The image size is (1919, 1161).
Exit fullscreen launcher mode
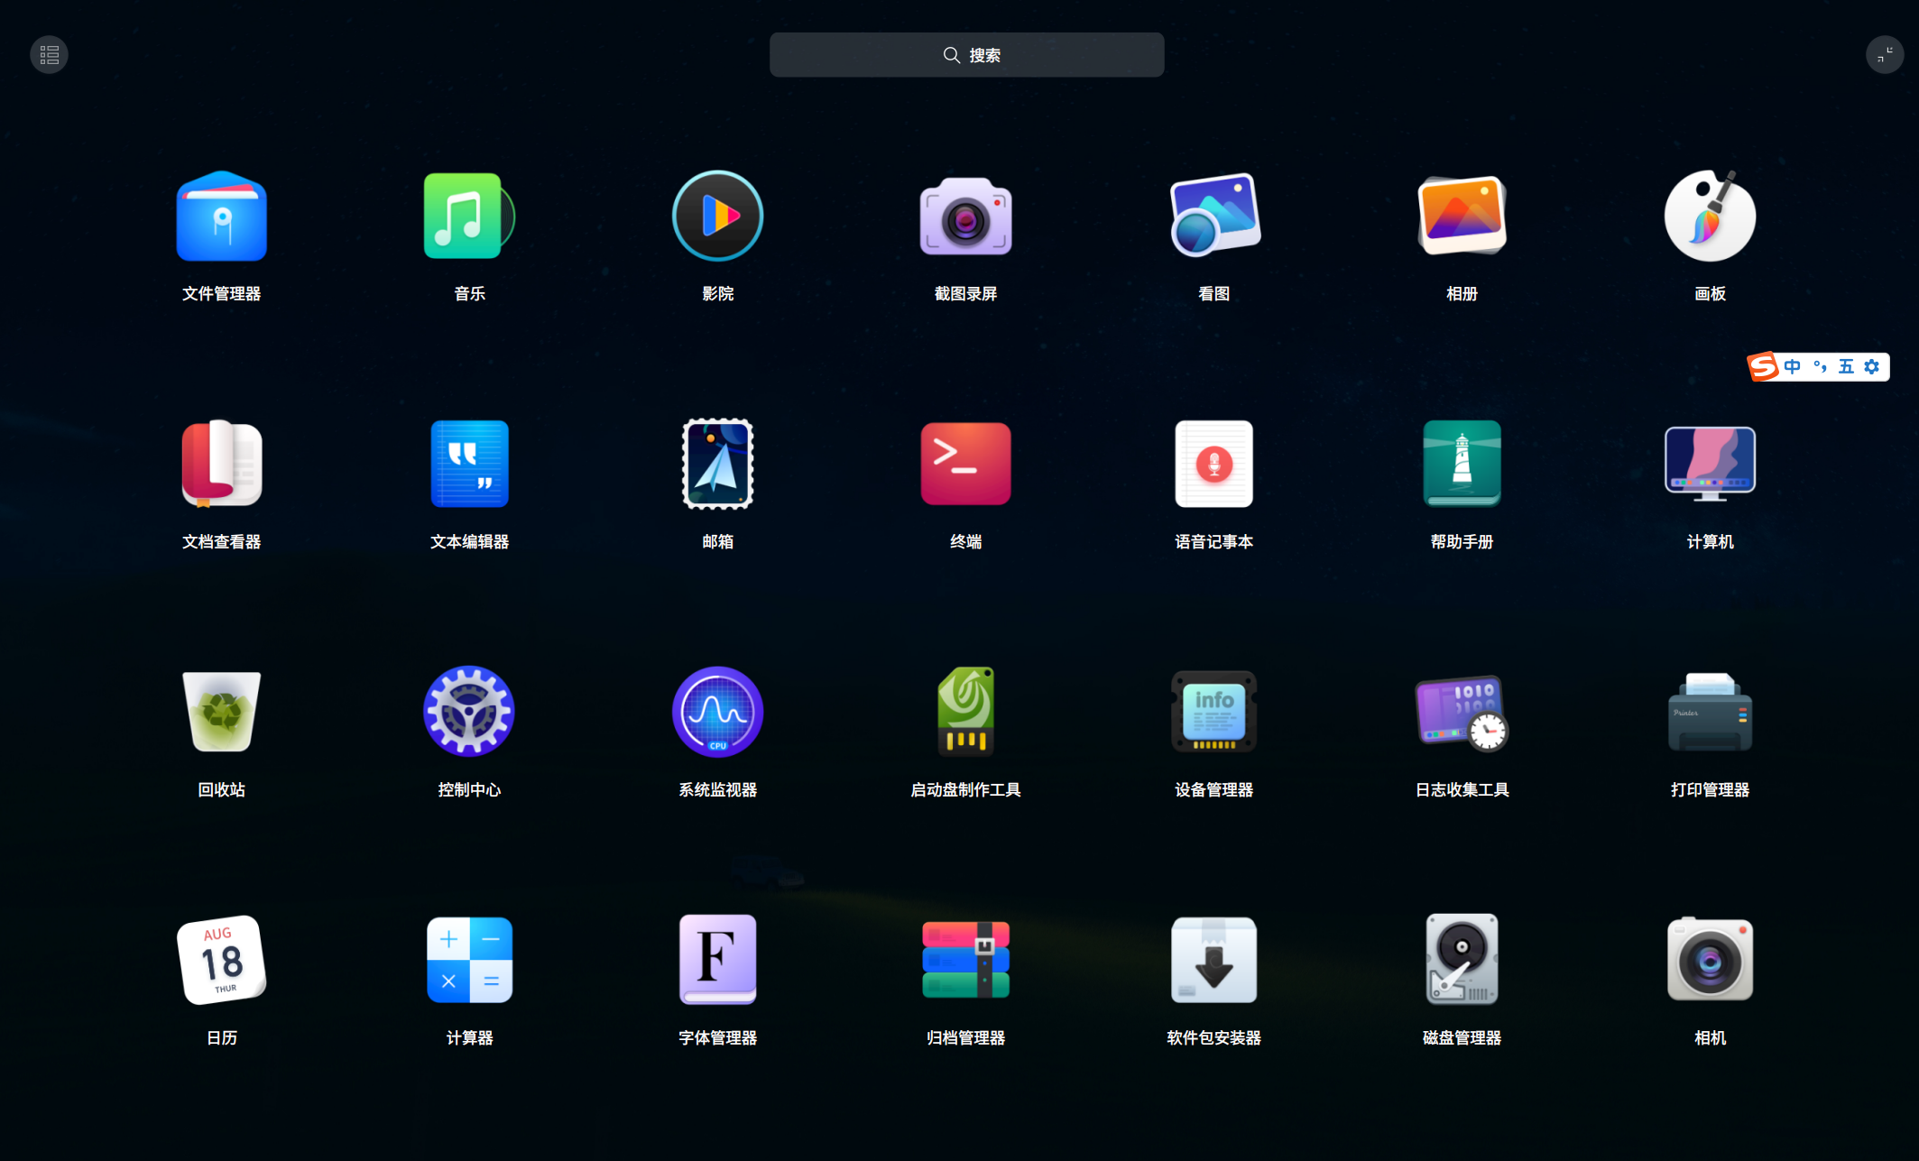tap(1884, 55)
